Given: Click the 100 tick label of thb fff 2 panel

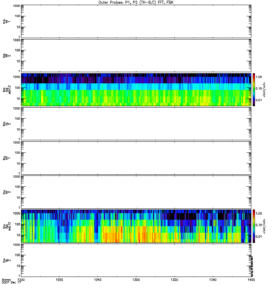Looking at the screenshot, I should (x=17, y=50).
